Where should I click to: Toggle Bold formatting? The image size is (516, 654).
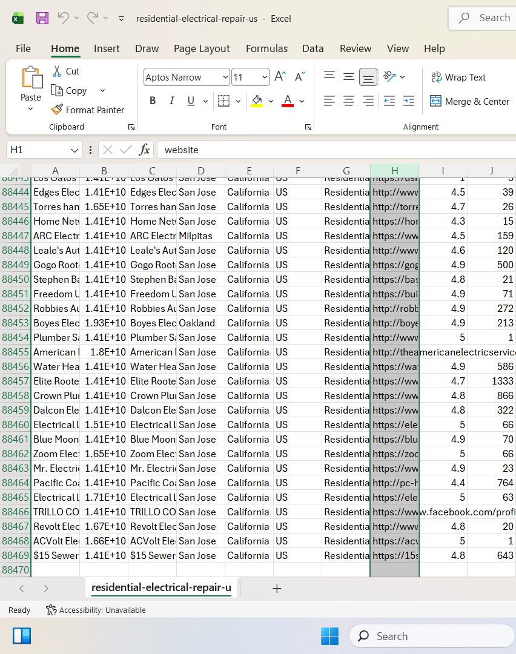[x=153, y=101]
